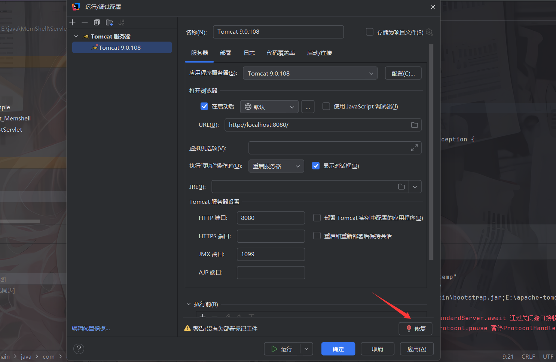Expand the VM options field editor

[414, 148]
